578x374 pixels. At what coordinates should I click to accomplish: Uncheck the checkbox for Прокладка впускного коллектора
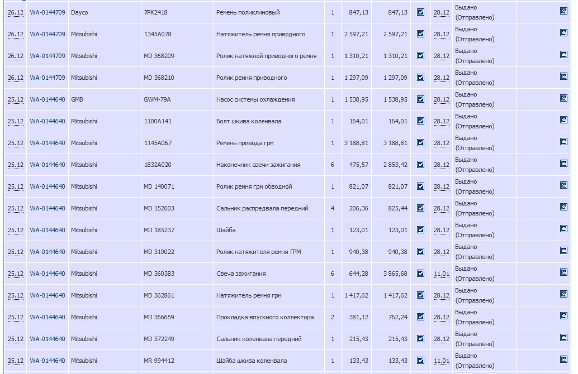420,317
